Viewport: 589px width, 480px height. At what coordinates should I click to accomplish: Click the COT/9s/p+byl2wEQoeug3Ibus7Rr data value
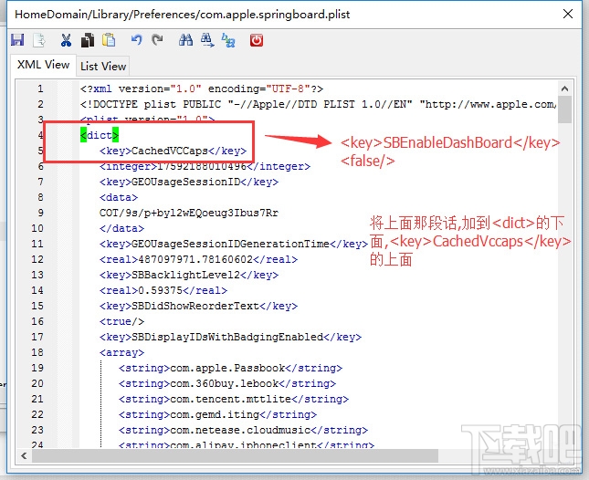189,213
